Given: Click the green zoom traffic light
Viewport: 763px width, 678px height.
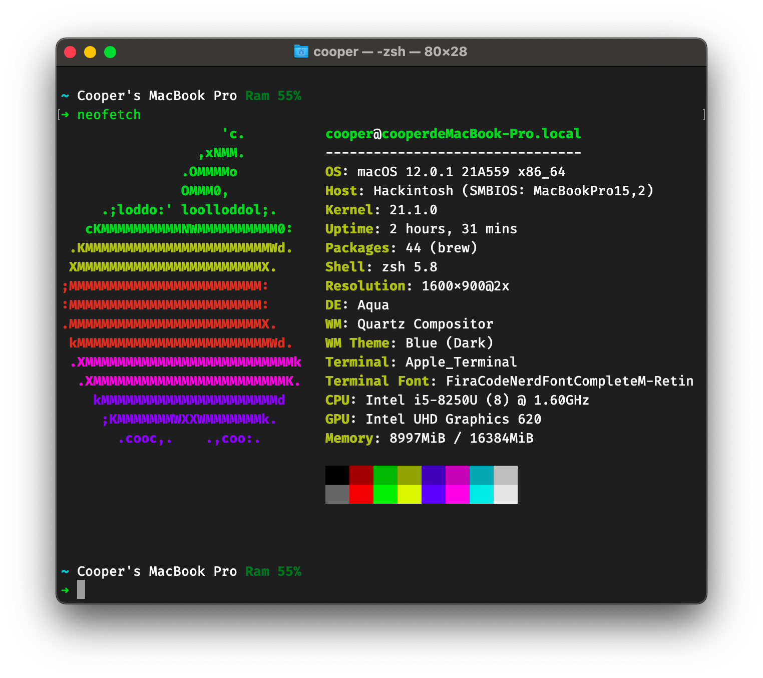Looking at the screenshot, I should pyautogui.click(x=110, y=52).
